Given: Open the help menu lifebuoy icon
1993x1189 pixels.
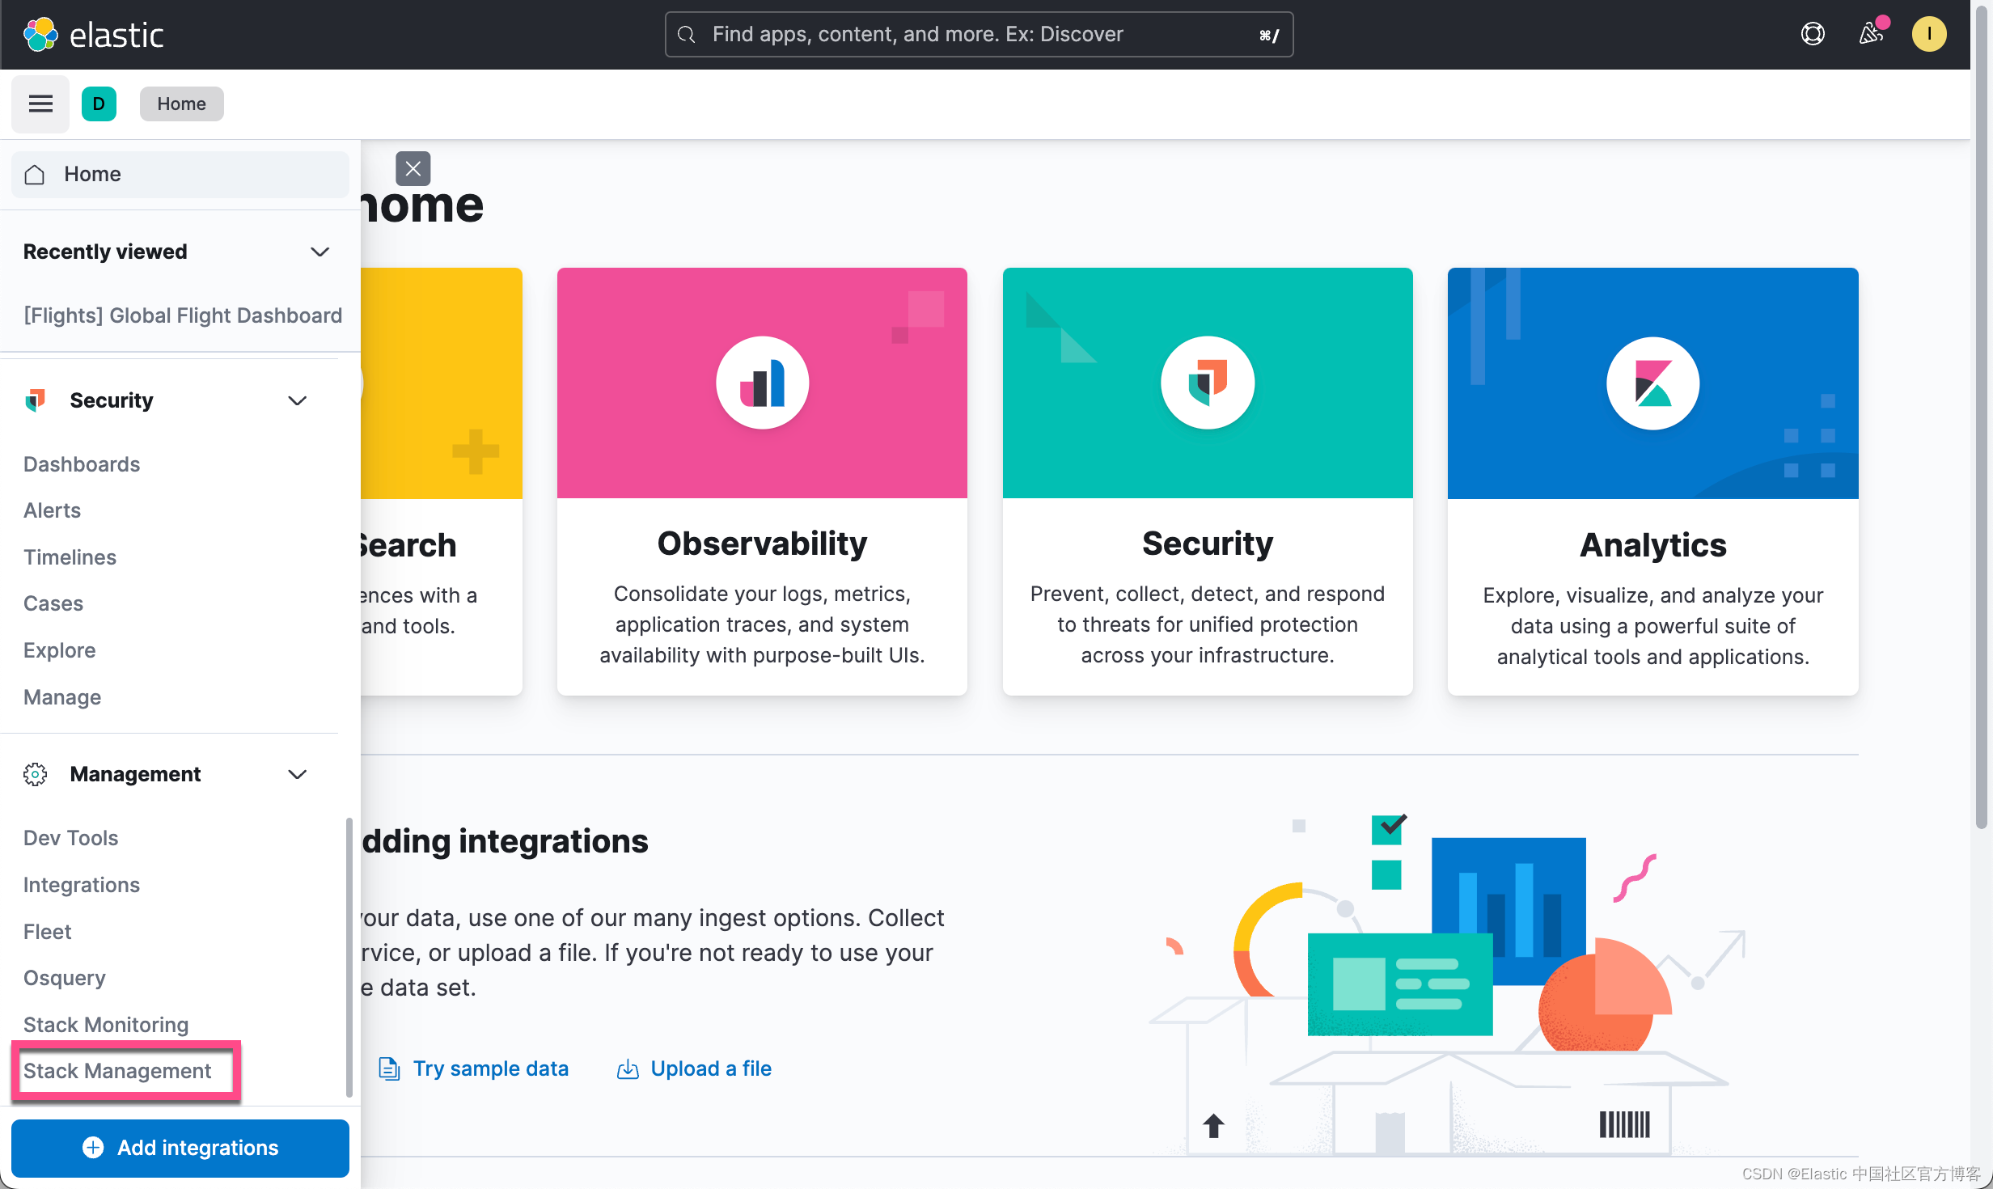Looking at the screenshot, I should tap(1813, 34).
